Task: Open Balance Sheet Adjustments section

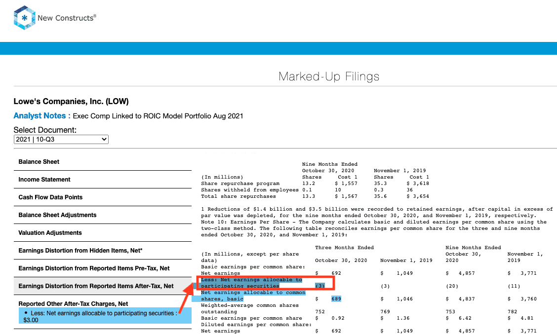Action: click(x=103, y=215)
